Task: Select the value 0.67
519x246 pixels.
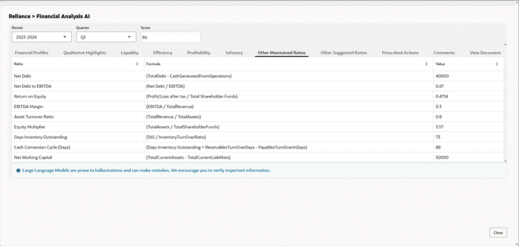Action: pos(440,86)
